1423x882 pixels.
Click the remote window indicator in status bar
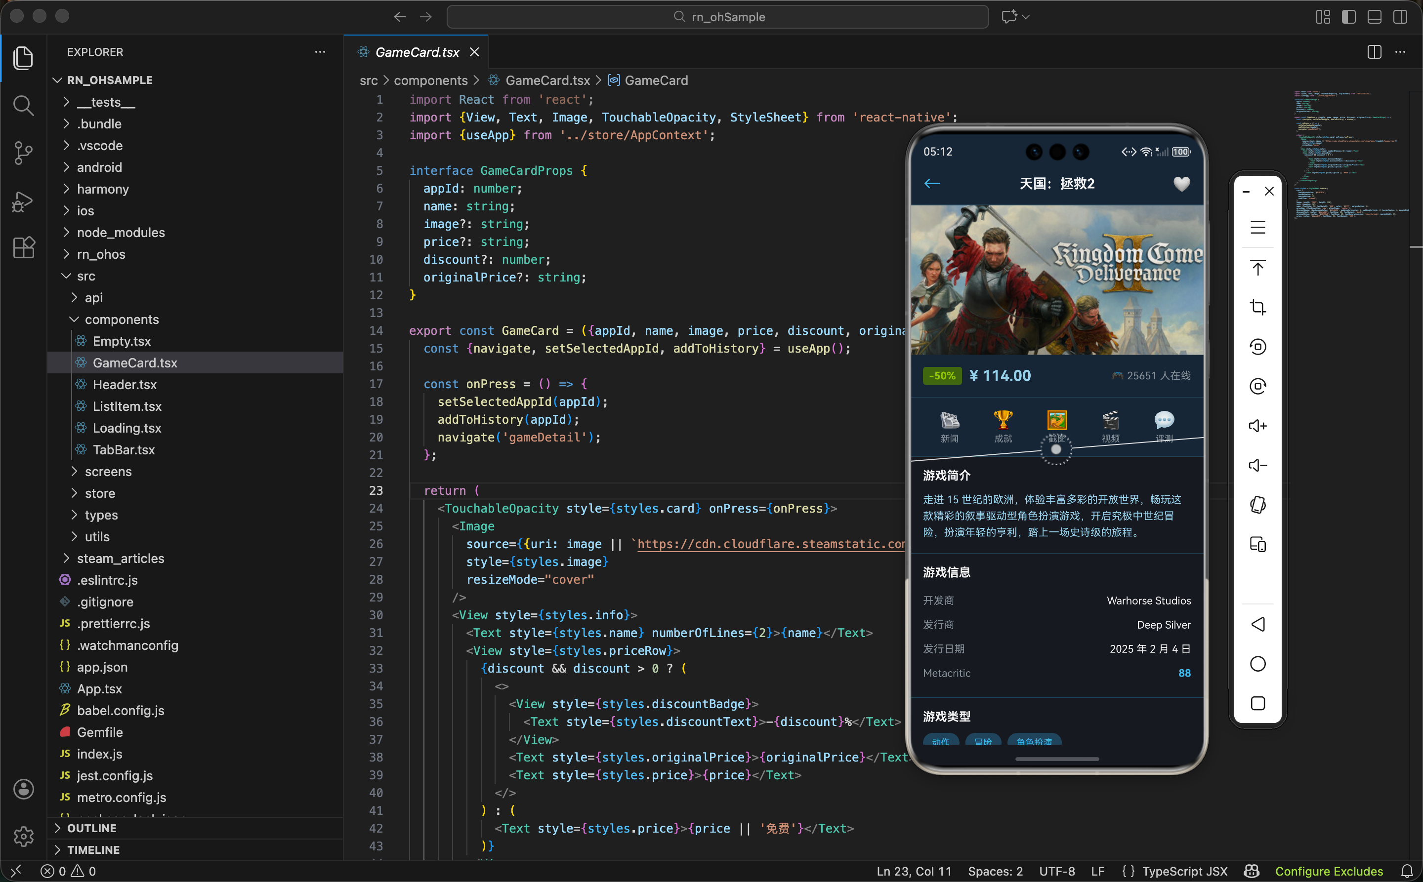tap(16, 871)
